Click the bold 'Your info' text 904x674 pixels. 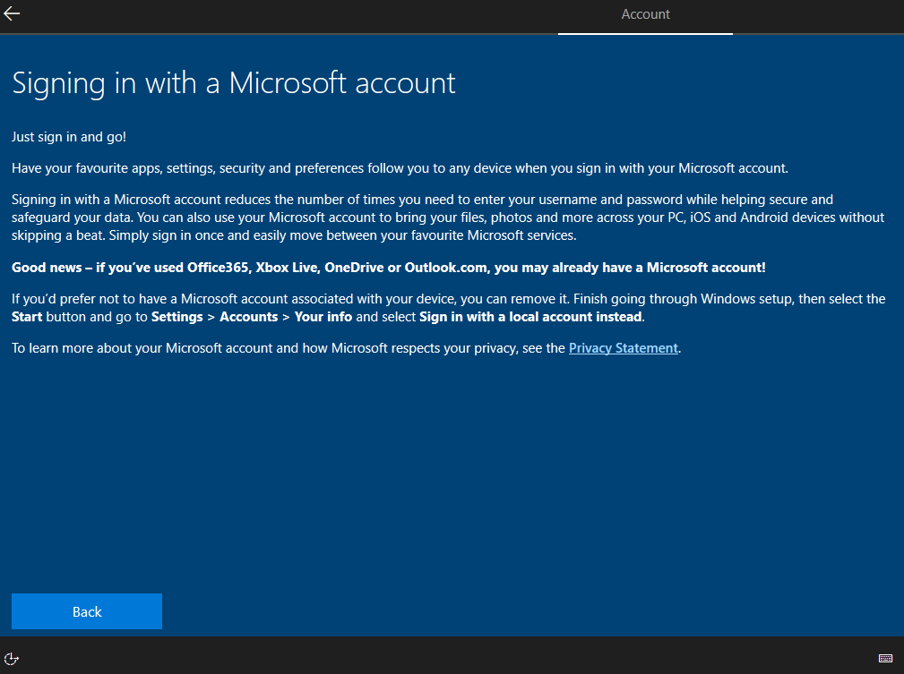pyautogui.click(x=323, y=317)
